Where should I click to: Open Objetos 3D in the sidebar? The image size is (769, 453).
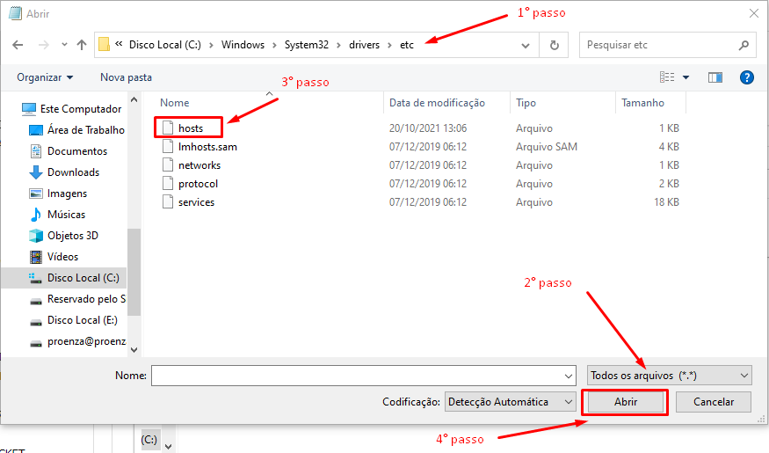click(63, 236)
